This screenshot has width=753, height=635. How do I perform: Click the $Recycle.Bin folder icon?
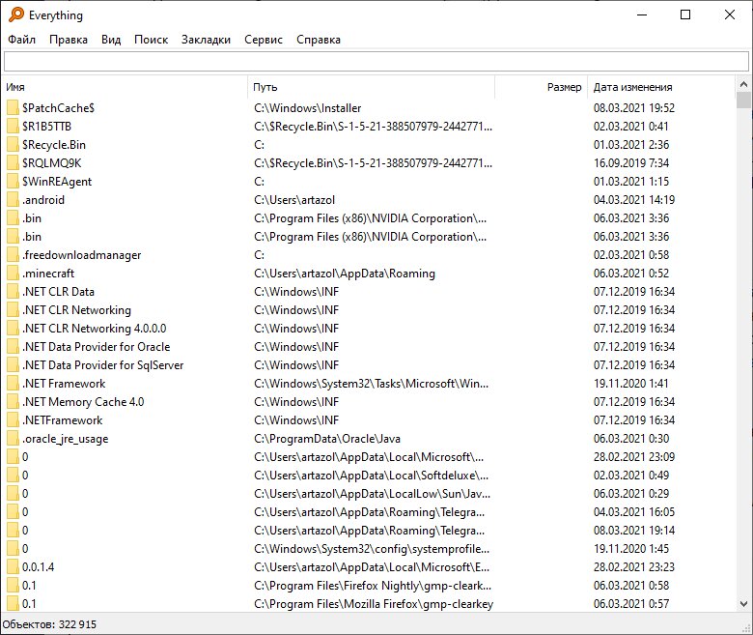click(13, 145)
